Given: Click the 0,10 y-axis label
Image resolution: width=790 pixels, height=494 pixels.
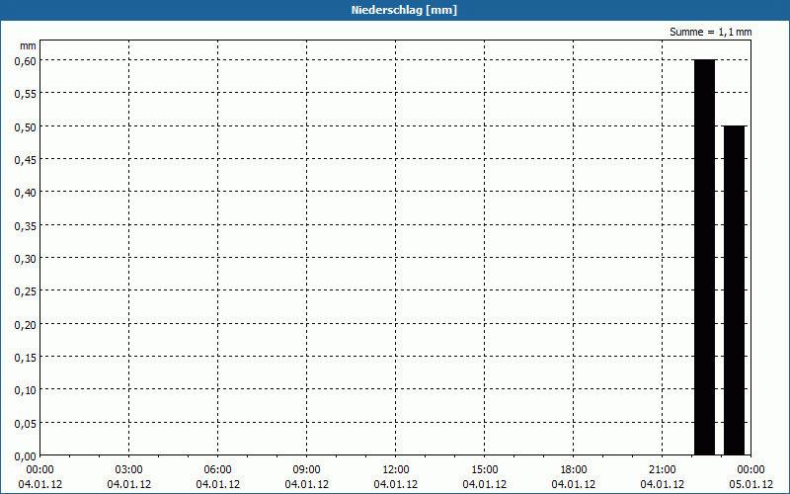Looking at the screenshot, I should point(26,390).
